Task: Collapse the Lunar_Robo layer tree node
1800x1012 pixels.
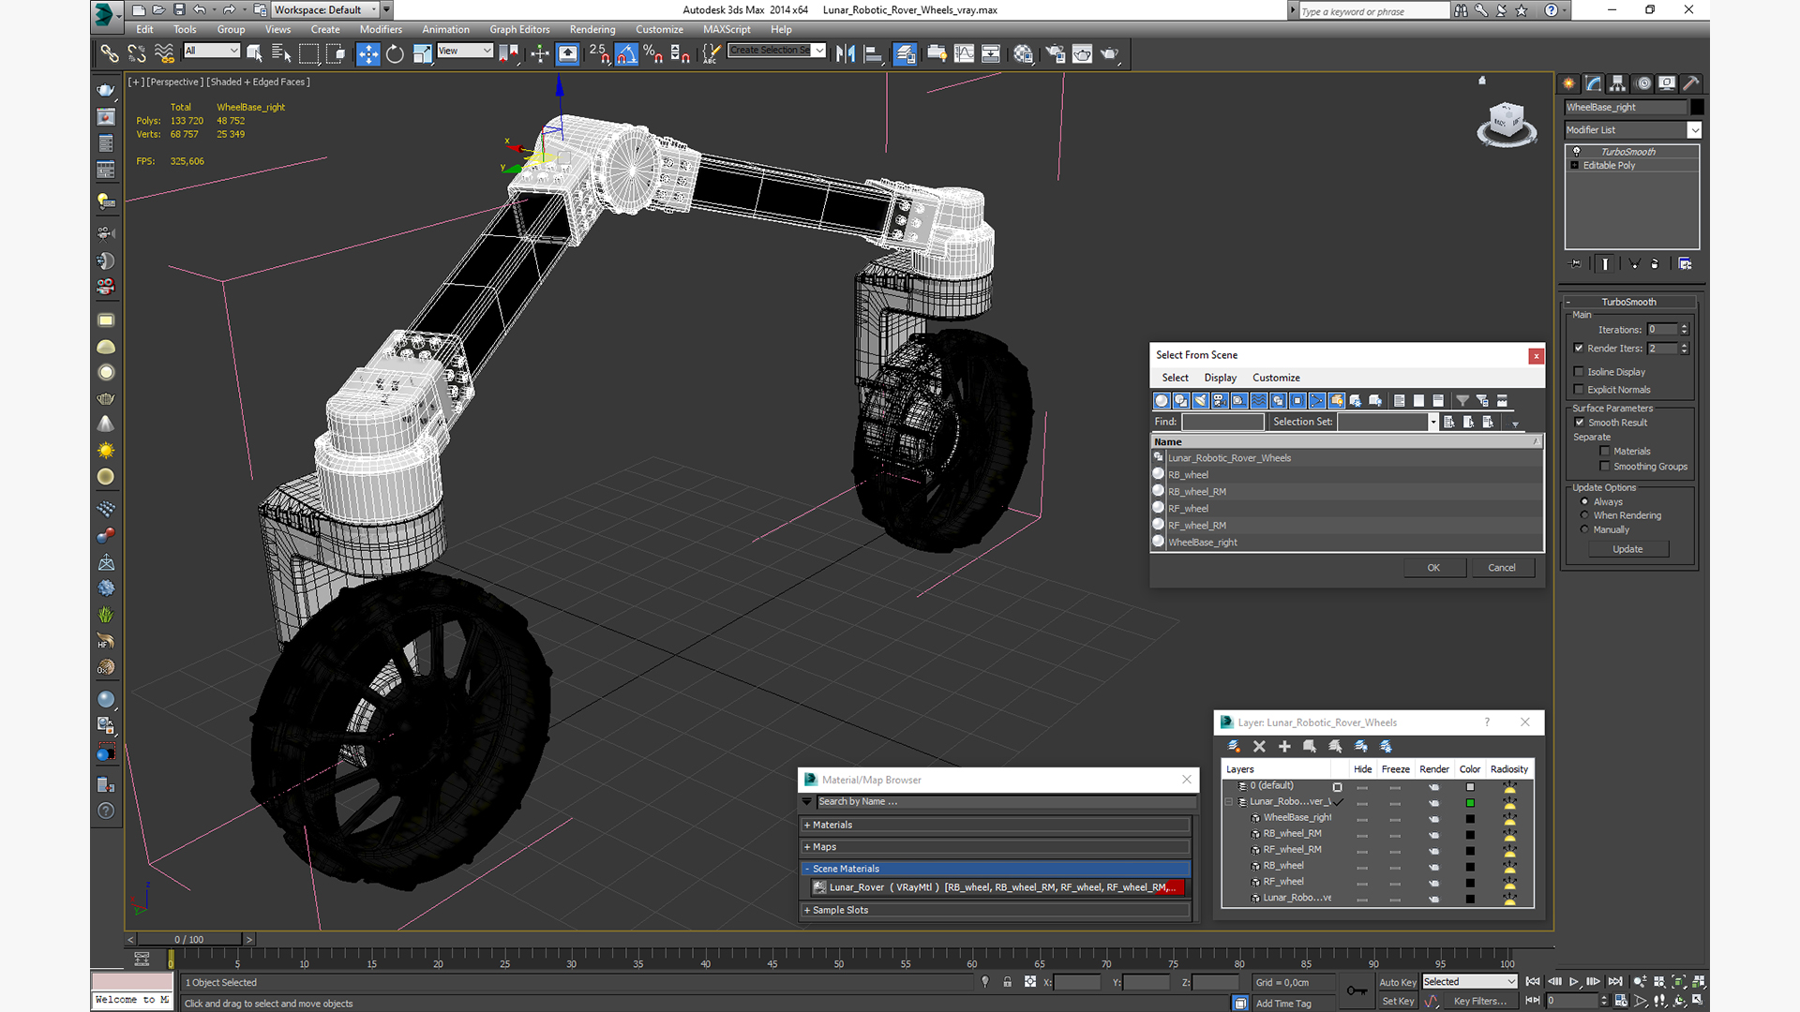Action: click(1229, 802)
